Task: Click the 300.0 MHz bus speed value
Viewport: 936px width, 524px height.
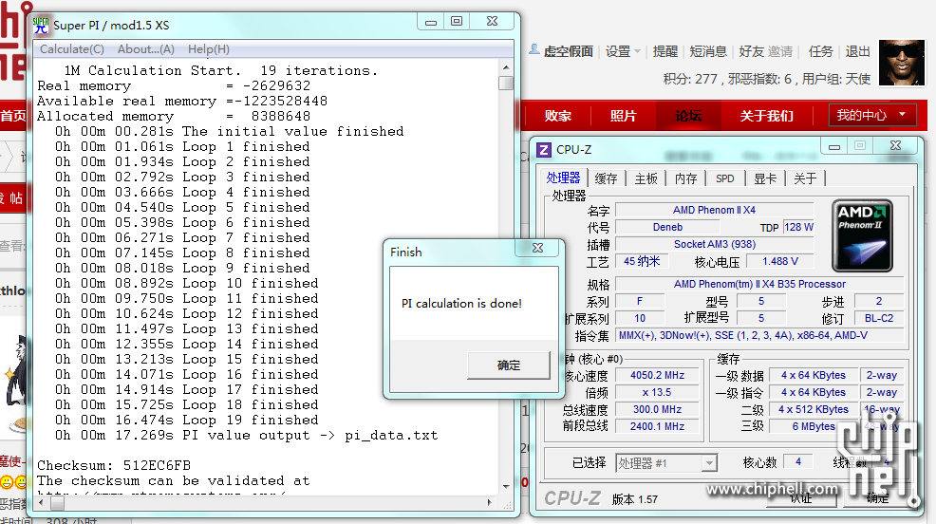Action: click(x=657, y=409)
